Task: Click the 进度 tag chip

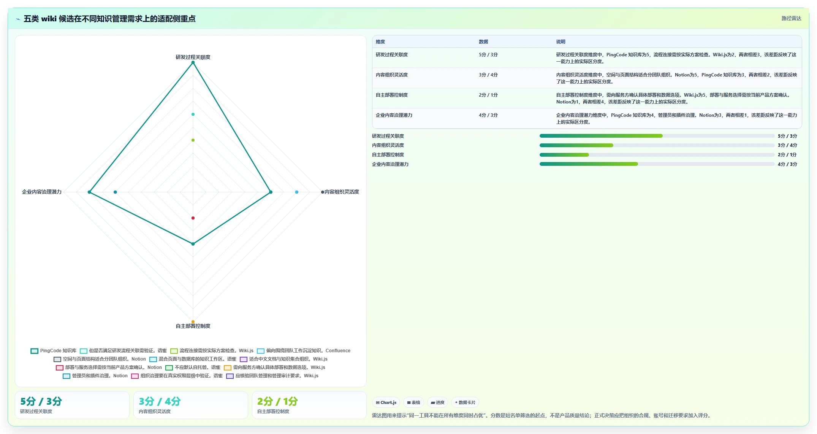Action: click(x=437, y=402)
